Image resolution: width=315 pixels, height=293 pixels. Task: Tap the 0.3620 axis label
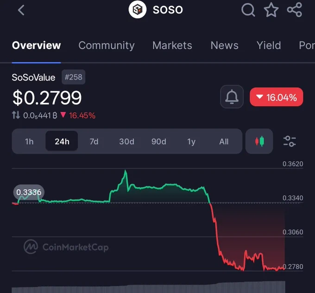tap(293, 164)
